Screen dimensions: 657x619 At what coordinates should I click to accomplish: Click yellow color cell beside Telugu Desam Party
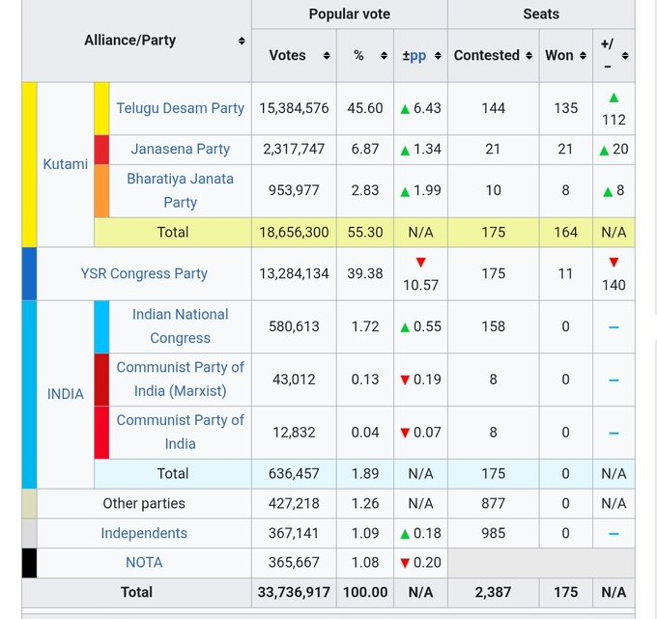[101, 108]
